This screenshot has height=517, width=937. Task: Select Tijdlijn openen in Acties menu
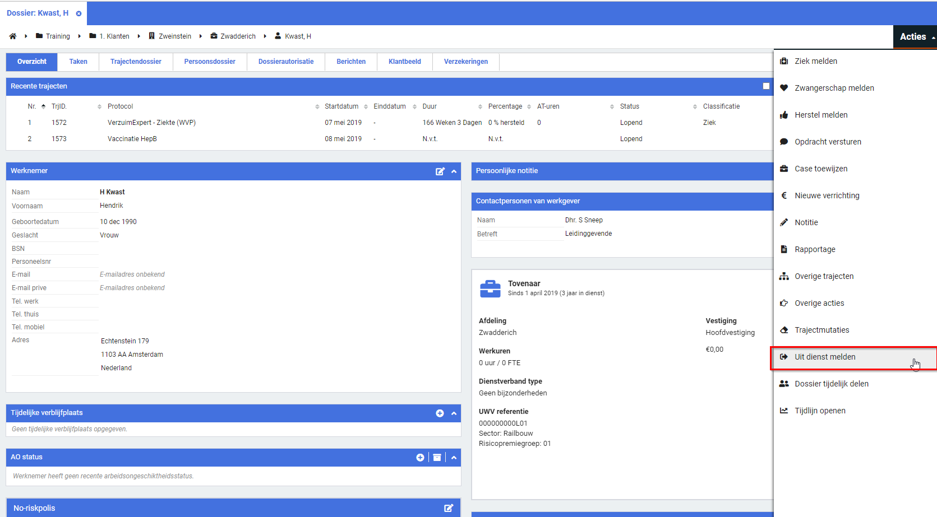click(820, 411)
